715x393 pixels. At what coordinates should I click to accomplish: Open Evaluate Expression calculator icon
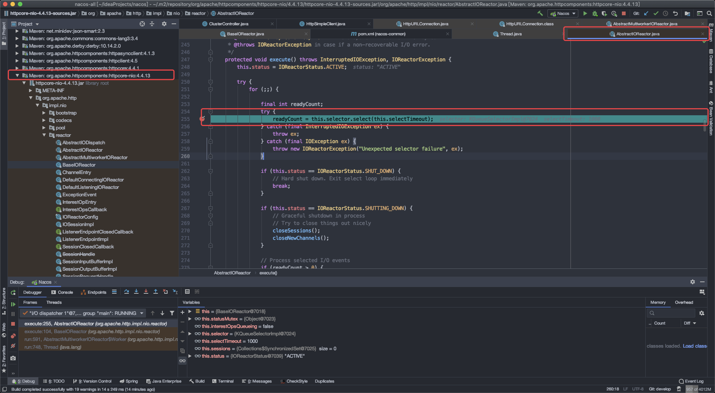click(x=187, y=292)
